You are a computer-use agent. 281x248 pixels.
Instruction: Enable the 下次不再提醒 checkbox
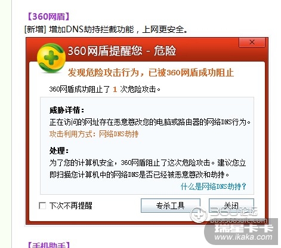click(x=42, y=206)
